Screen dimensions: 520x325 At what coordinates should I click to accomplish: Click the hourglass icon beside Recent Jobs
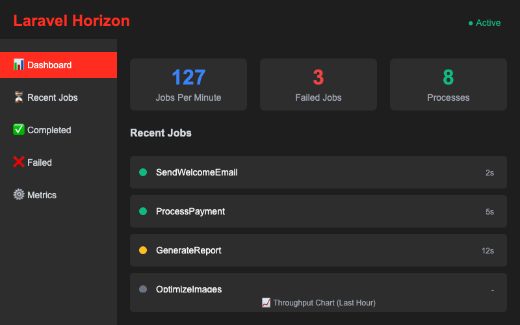pos(19,97)
